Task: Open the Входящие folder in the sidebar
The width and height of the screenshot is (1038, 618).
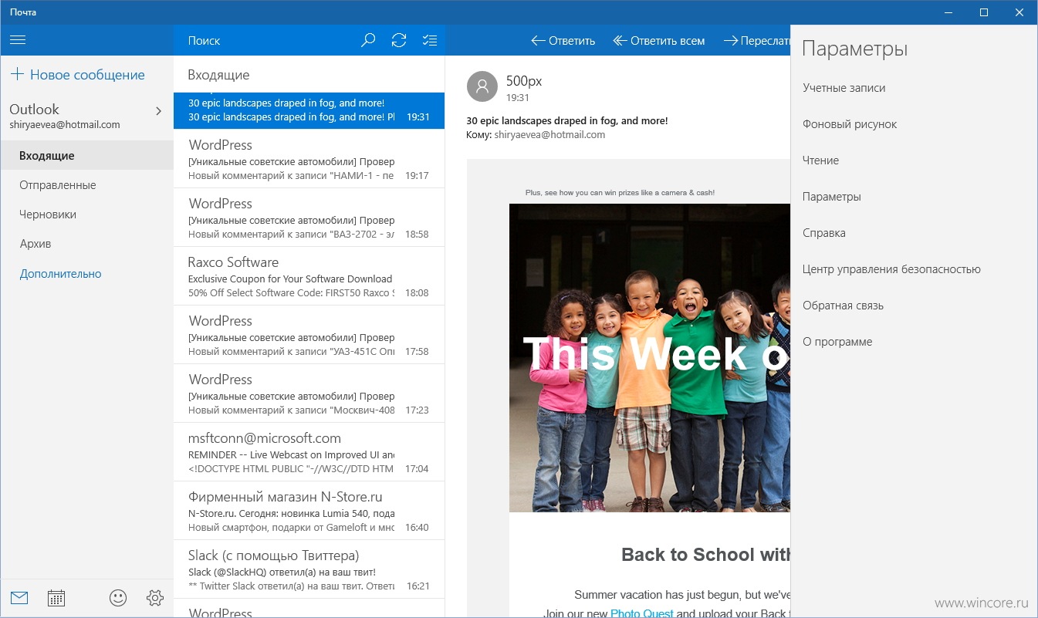Action: [x=87, y=156]
